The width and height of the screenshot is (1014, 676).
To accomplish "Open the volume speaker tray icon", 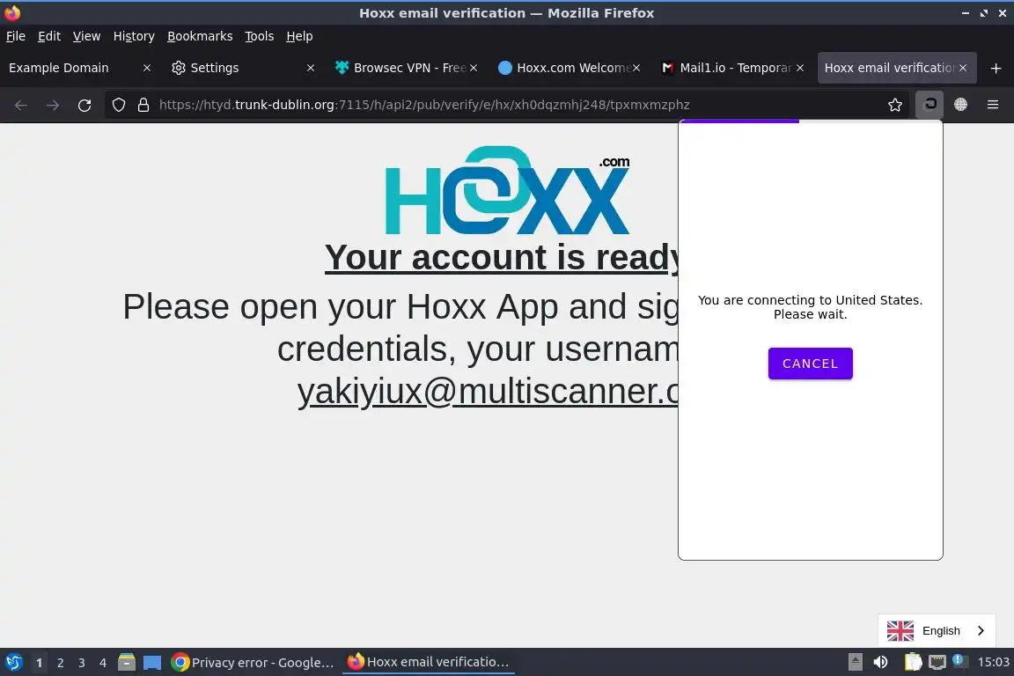I will pyautogui.click(x=880, y=663).
